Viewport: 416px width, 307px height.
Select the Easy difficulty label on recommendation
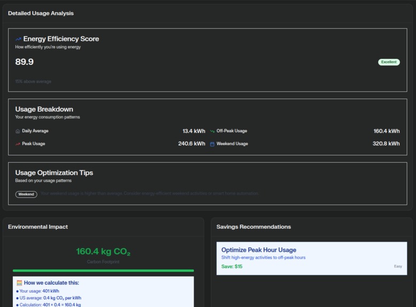(398, 266)
